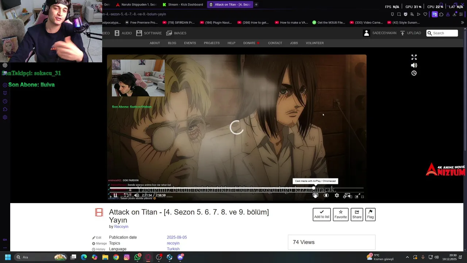The width and height of the screenshot is (467, 263).
Task: Open the Get the M3U8 File bookmark
Action: [x=328, y=22]
